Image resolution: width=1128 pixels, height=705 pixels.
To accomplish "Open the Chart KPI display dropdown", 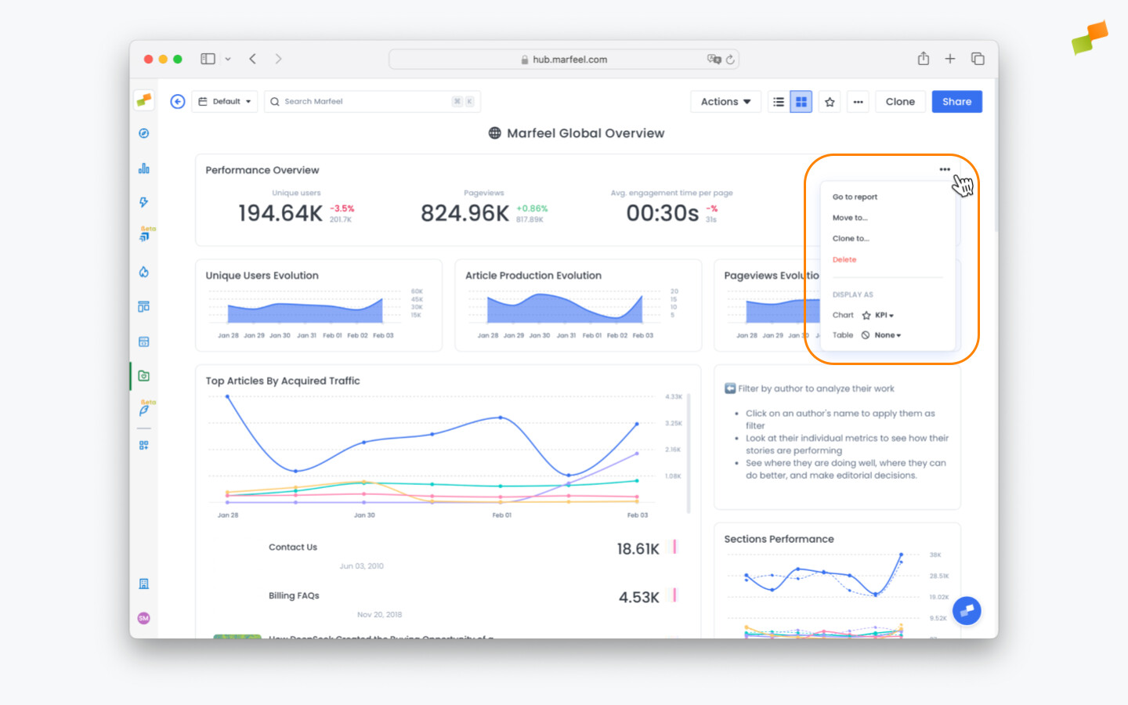I will tap(884, 315).
